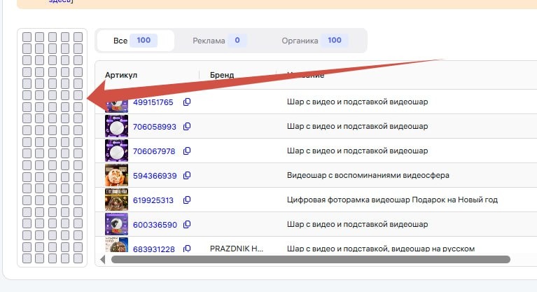
Task: Copy article number 706058993
Action: tap(187, 127)
